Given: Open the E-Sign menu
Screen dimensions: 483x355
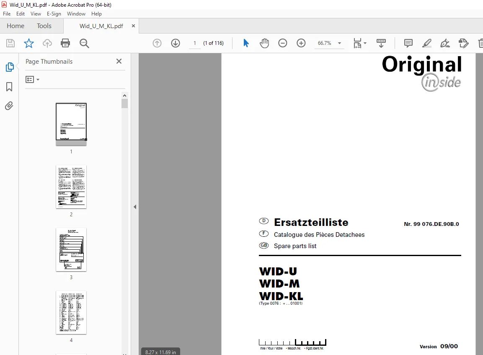Looking at the screenshot, I should (x=54, y=14).
